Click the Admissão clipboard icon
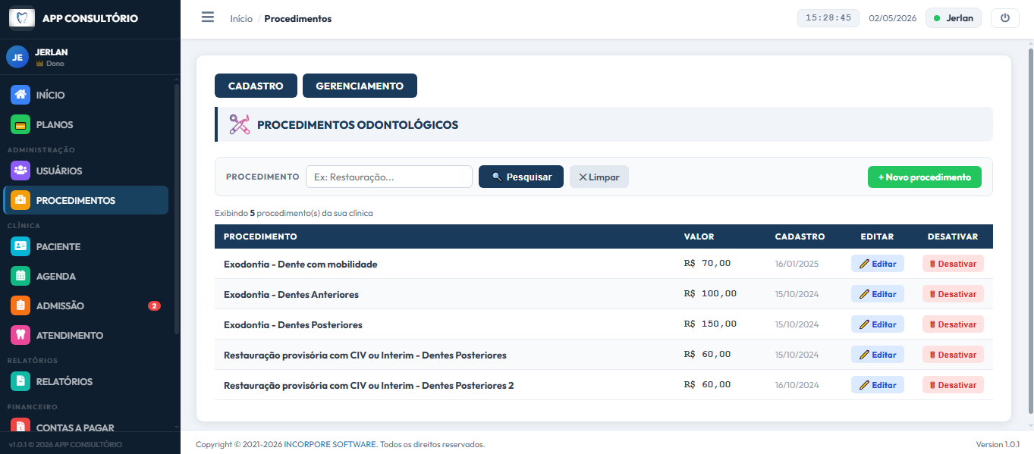1034x454 pixels. [20, 305]
